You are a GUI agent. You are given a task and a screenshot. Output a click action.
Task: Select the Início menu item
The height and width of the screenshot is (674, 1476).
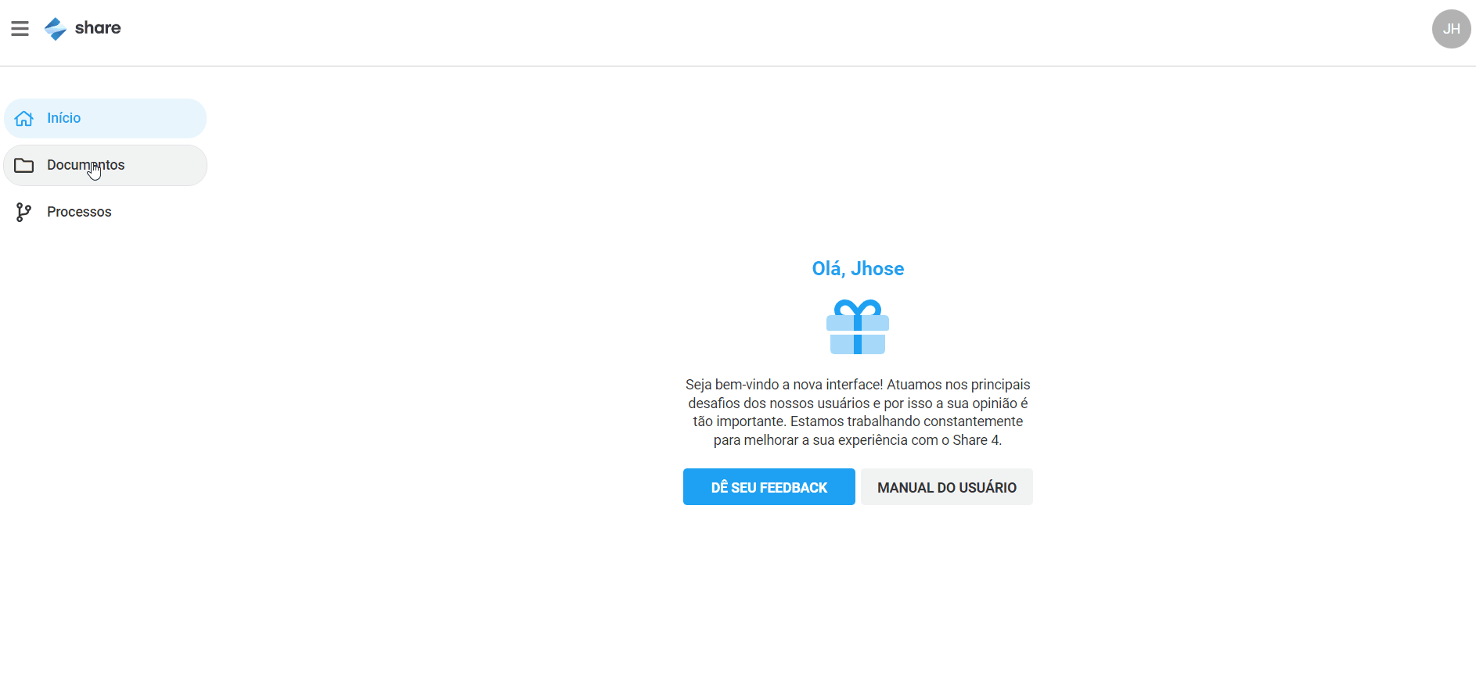click(105, 118)
